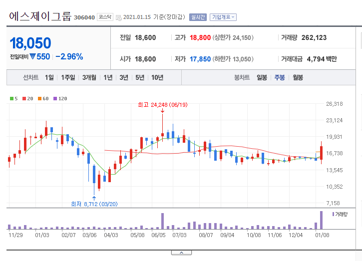This screenshot has height=261, width=362.
Task: Click the 선차트 label
Action: [x=30, y=77]
